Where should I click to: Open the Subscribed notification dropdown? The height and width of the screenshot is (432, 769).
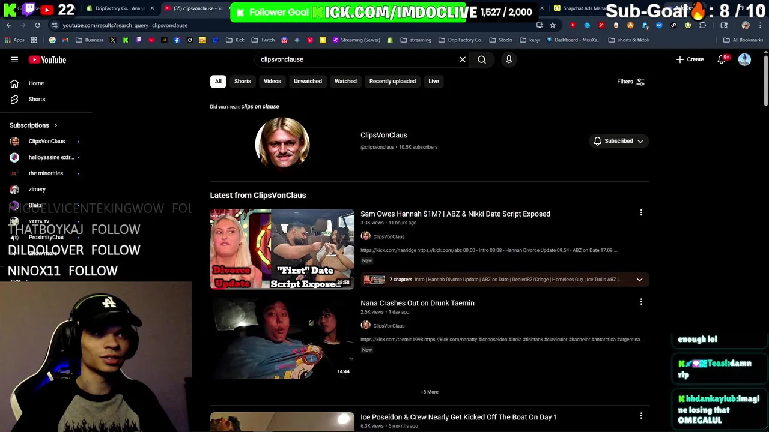point(618,141)
